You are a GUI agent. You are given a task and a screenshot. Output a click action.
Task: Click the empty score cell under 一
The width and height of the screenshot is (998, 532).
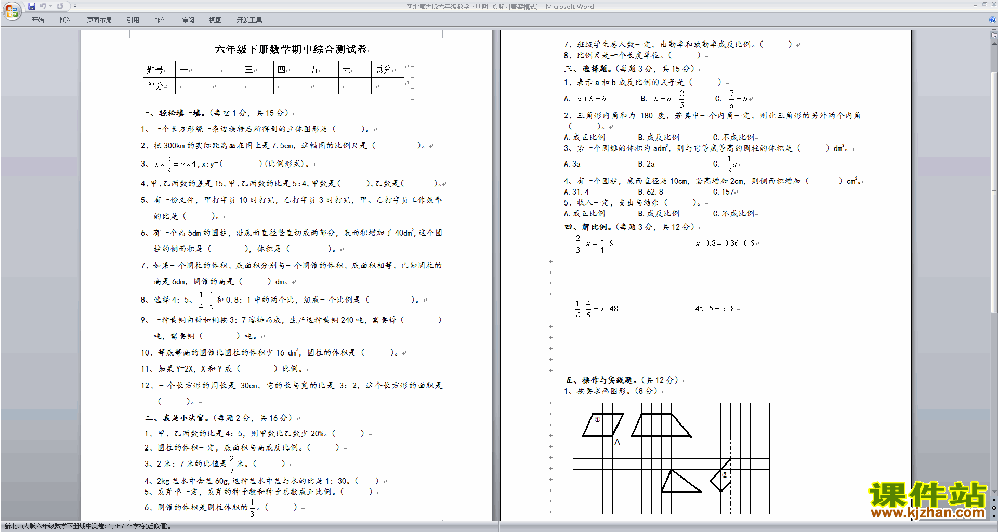pos(192,86)
